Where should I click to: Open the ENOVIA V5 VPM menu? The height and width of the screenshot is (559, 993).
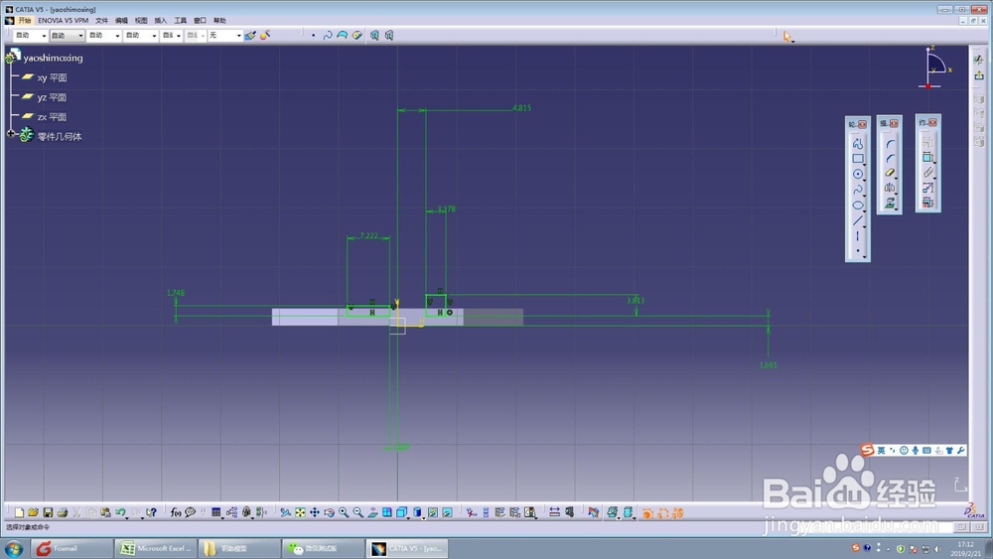[x=63, y=20]
